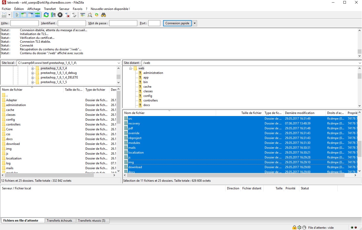Screen dimensions: 362x230
Task: Open the Fichier menu
Action: [x=6, y=9]
